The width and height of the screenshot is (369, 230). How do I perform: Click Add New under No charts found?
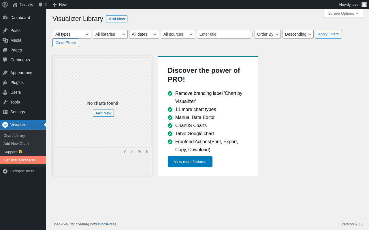(103, 113)
